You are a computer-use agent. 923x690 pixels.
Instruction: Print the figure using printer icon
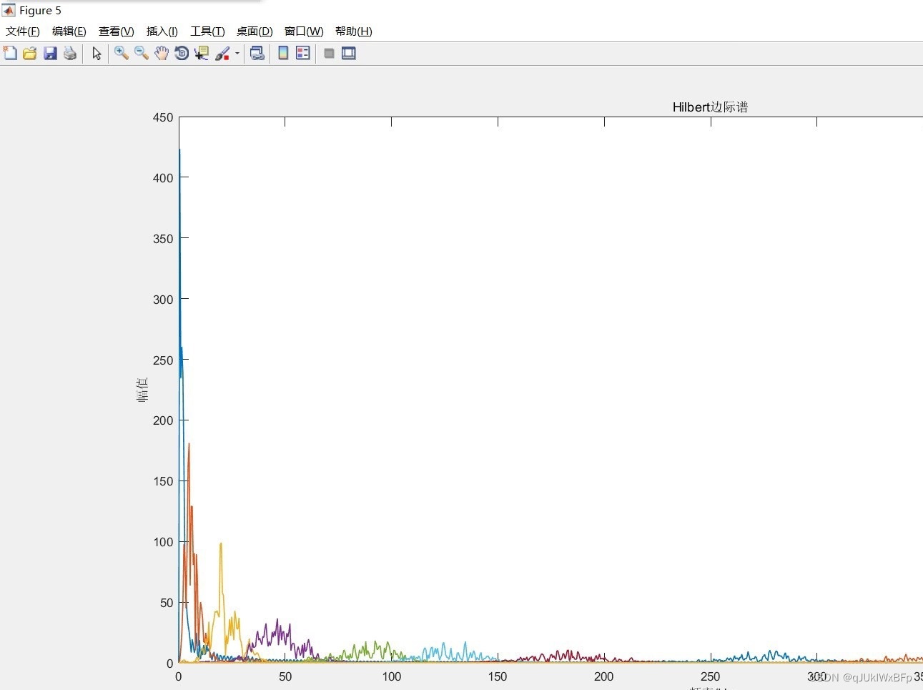70,53
